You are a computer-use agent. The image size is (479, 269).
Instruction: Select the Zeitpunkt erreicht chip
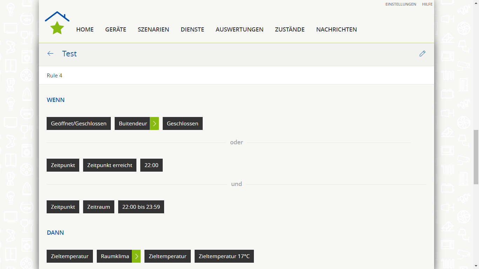point(110,165)
